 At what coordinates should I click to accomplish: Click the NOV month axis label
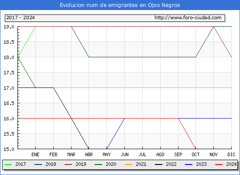[213, 154]
